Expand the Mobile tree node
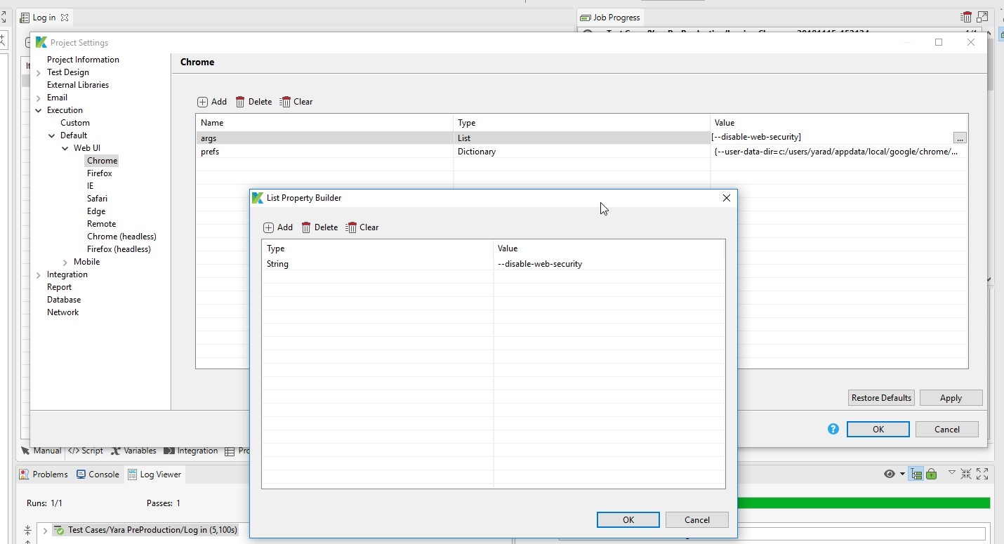1004x544 pixels. tap(65, 262)
